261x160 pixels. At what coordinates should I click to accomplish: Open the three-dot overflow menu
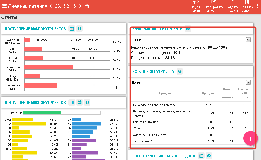(257, 6)
